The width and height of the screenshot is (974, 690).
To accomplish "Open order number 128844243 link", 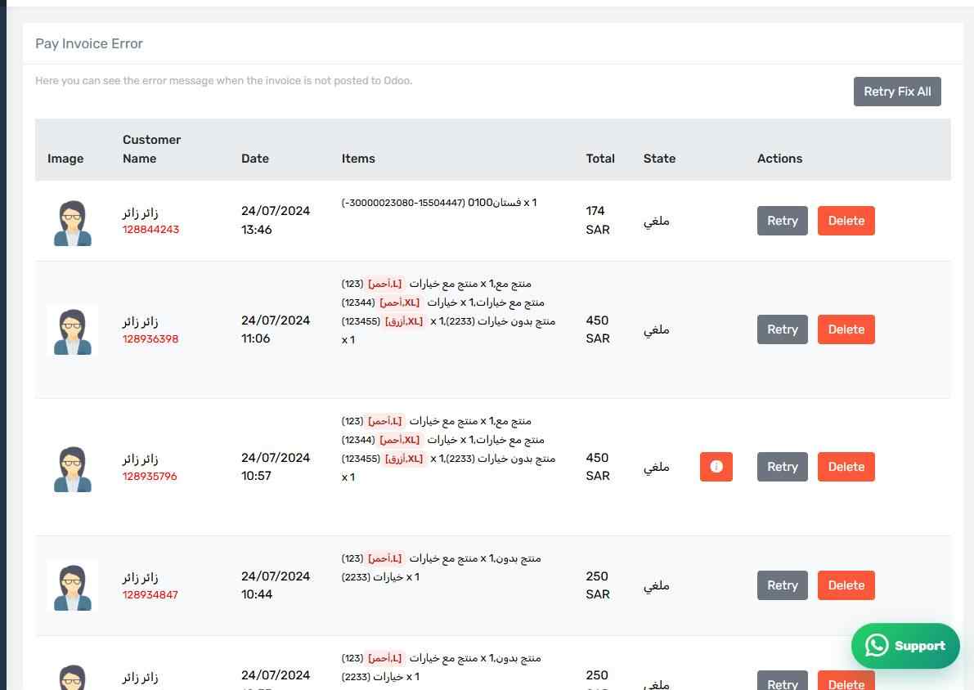I will point(151,229).
